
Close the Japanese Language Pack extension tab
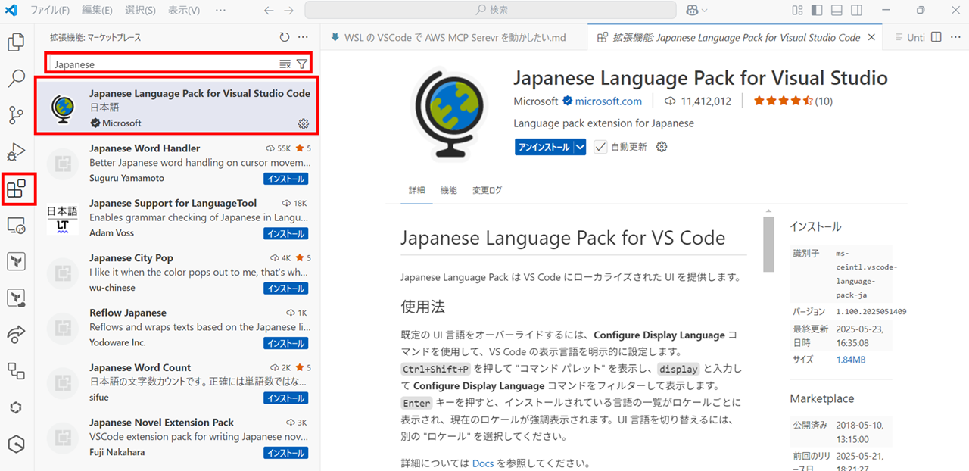871,37
